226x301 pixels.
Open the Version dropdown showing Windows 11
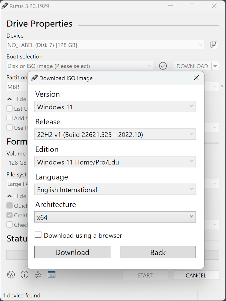coord(115,107)
